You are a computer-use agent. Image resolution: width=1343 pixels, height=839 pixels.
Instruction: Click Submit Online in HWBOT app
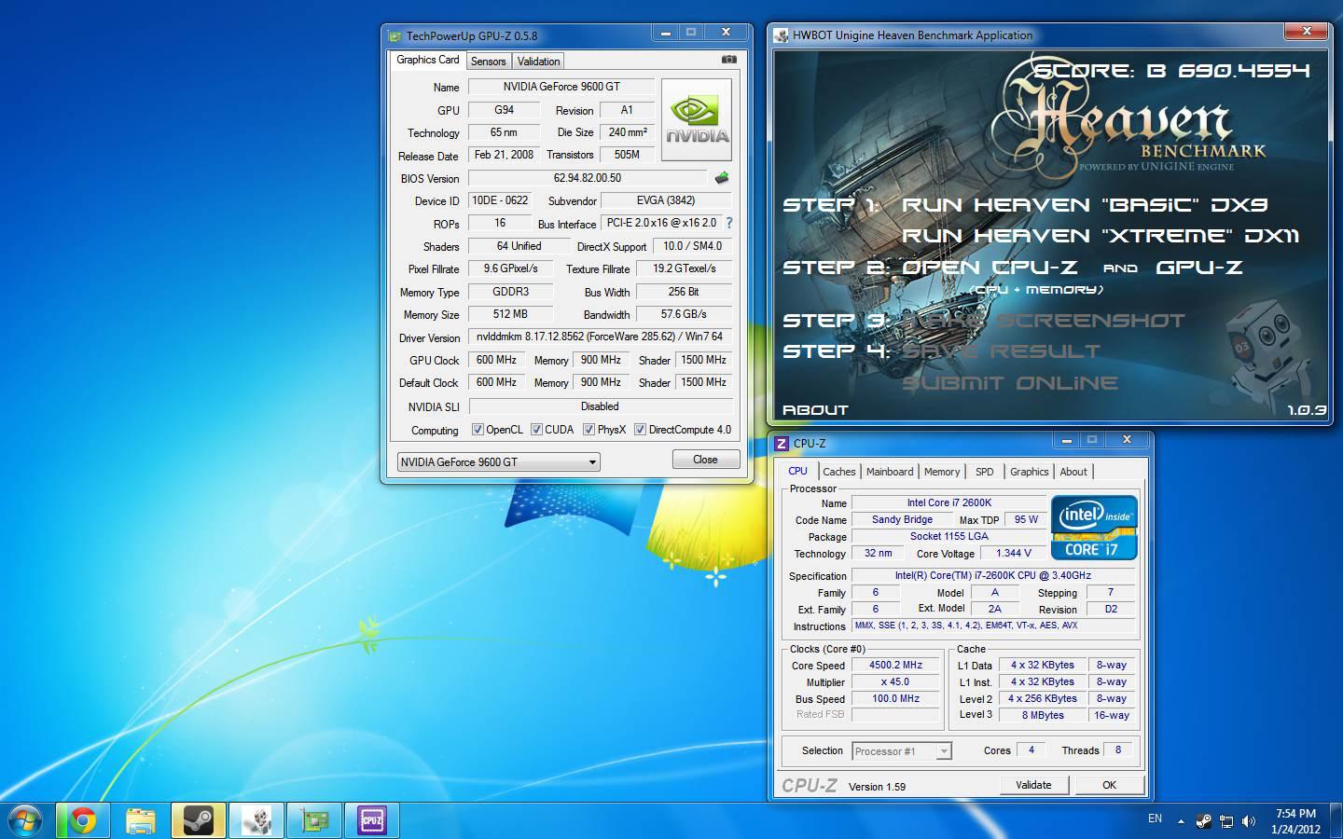pos(1010,383)
